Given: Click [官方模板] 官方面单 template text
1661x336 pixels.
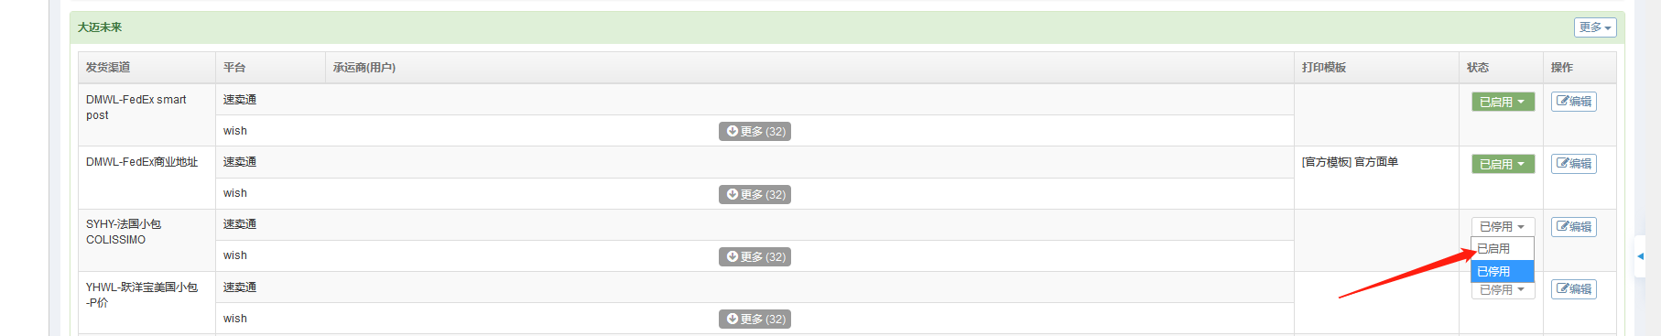Looking at the screenshot, I should tap(1350, 162).
